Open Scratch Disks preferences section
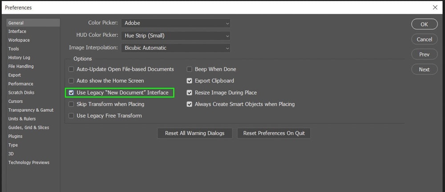This screenshot has height=192, width=445. point(21,93)
